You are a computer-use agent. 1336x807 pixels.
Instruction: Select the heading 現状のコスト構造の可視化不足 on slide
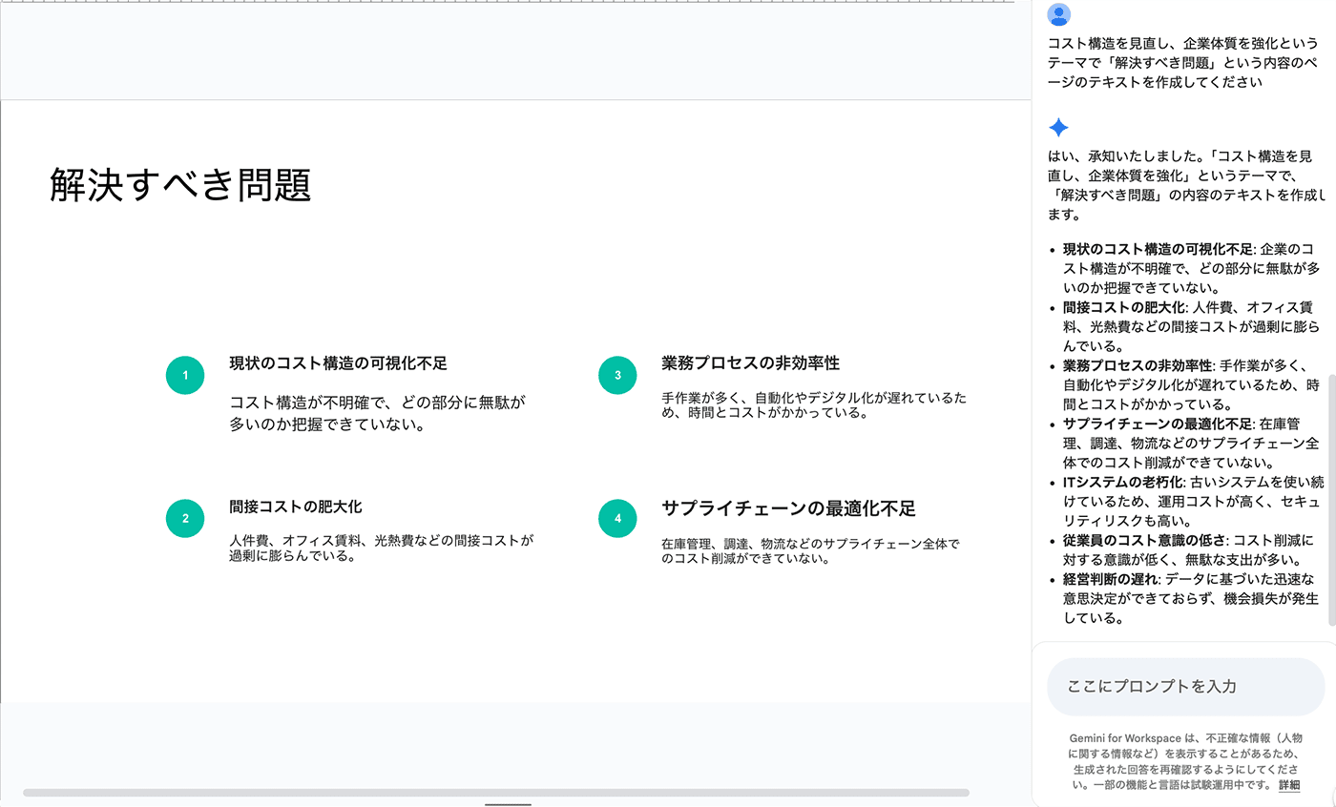(x=338, y=363)
